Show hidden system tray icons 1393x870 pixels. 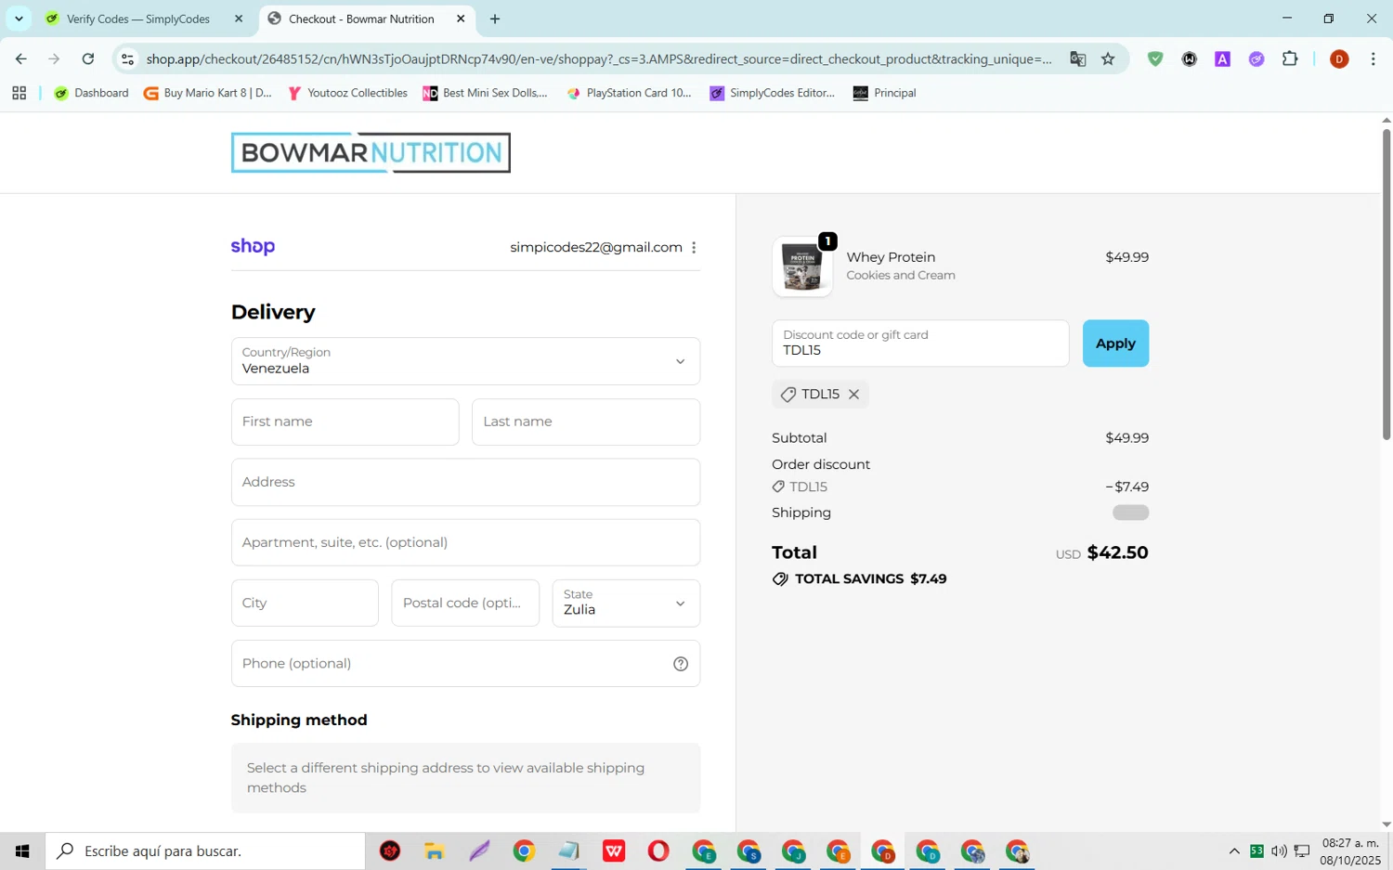tap(1234, 851)
